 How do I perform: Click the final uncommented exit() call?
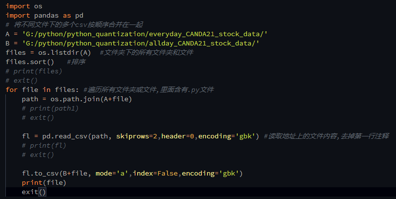(34, 192)
